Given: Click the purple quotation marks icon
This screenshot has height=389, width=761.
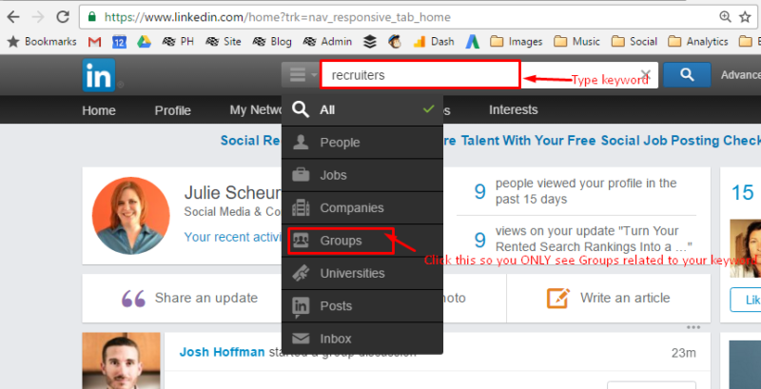Looking at the screenshot, I should coord(133,299).
